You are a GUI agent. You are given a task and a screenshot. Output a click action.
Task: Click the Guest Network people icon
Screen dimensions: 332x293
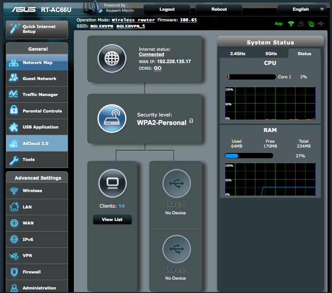(13, 78)
